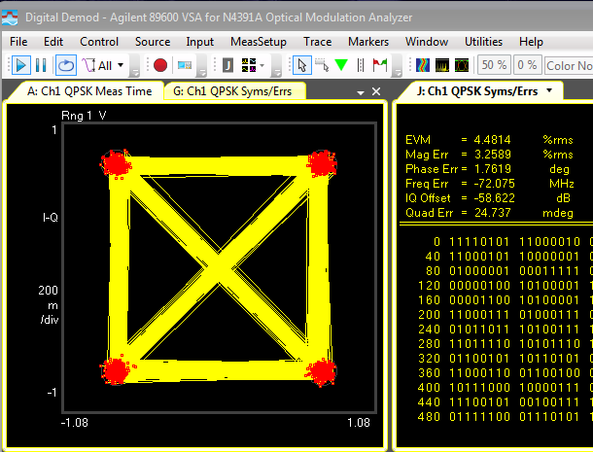This screenshot has height=452, width=593.
Task: Expand the toolbar overflow after trace layout
Action: (x=277, y=65)
